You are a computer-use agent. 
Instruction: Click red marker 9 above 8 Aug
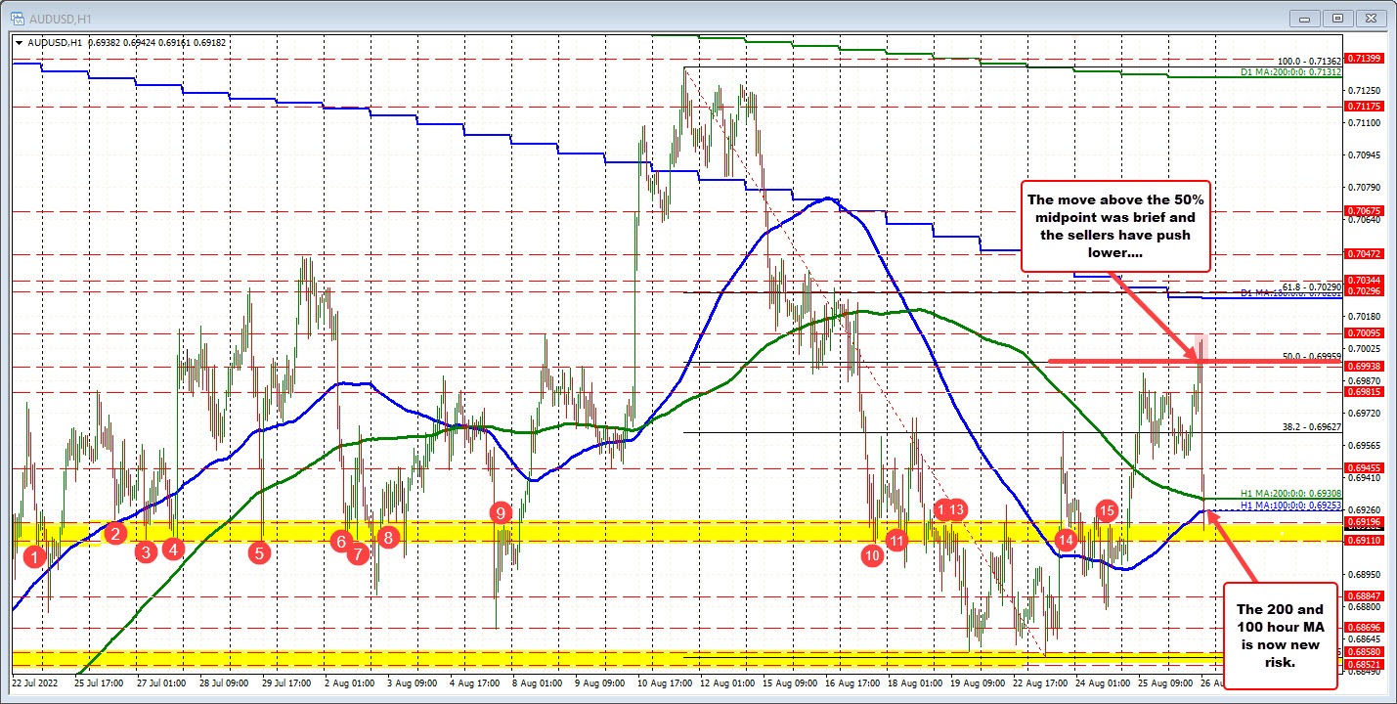[x=501, y=511]
